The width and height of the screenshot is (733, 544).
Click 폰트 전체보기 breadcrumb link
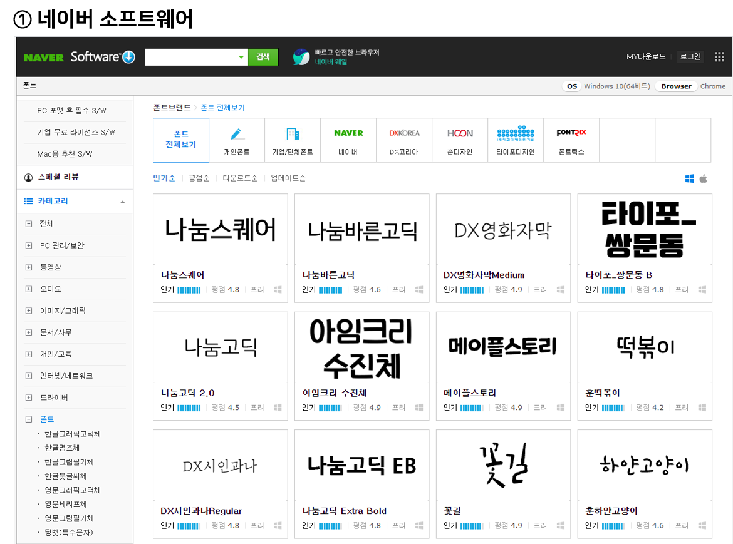tap(222, 108)
